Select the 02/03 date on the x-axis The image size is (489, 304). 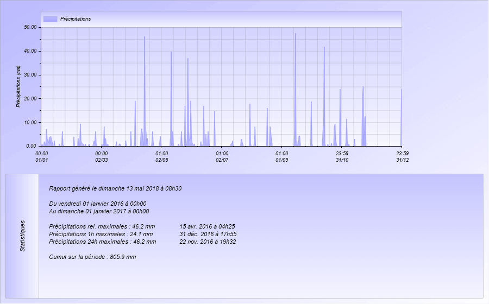tap(102, 160)
